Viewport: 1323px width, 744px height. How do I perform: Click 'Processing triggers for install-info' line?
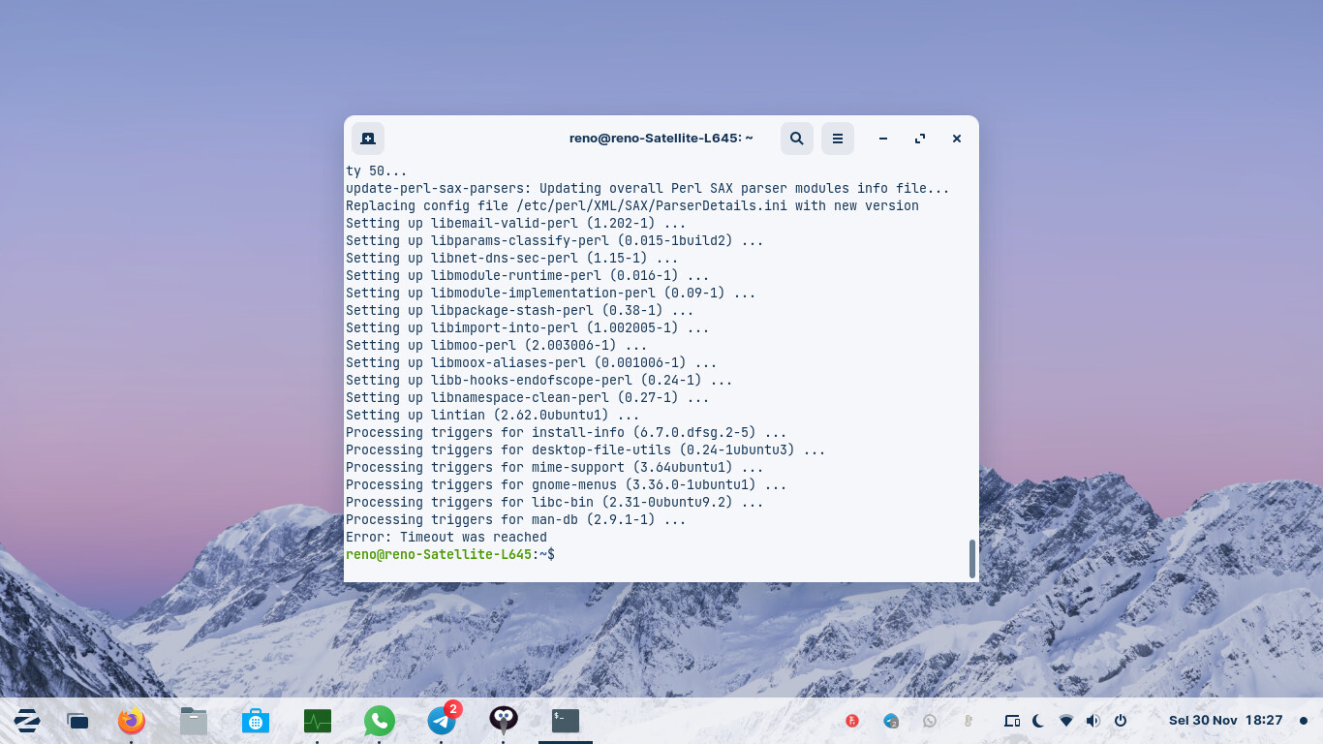(566, 432)
